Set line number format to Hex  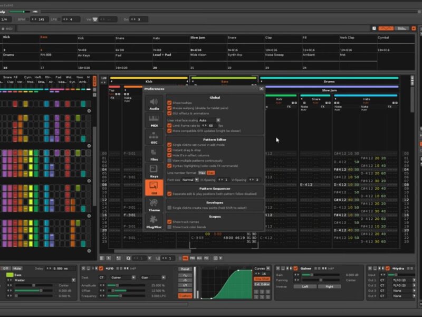[202, 173]
